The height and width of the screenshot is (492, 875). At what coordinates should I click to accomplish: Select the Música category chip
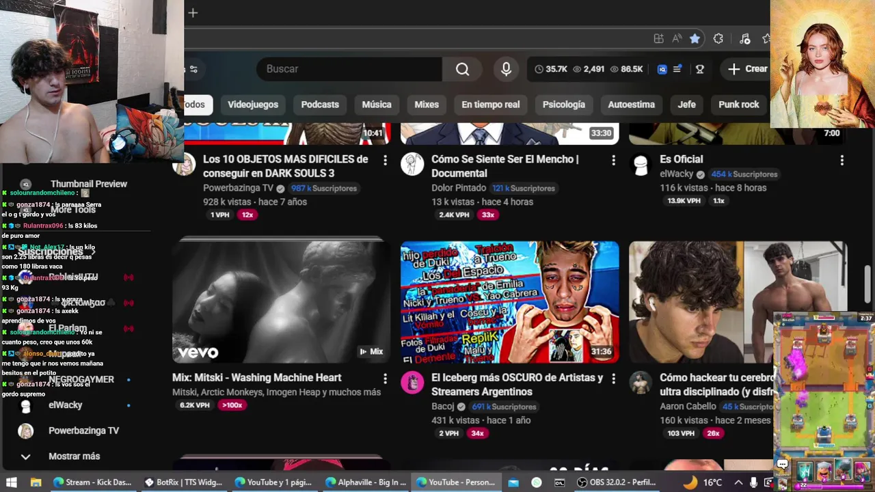tap(377, 105)
